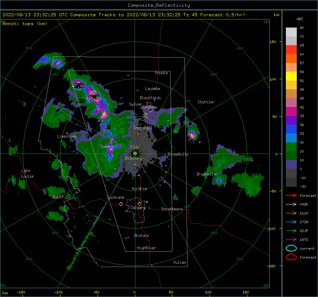Click the 6.0 storm top label
The width and height of the screenshot is (318, 297).
95,97
